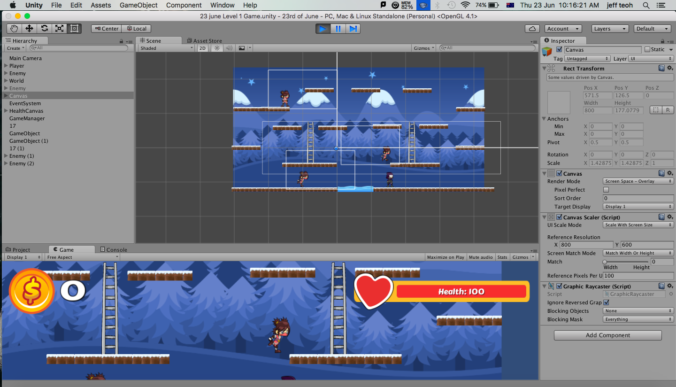The width and height of the screenshot is (676, 387).
Task: Open UI Scale Mode dropdown
Action: click(x=638, y=225)
